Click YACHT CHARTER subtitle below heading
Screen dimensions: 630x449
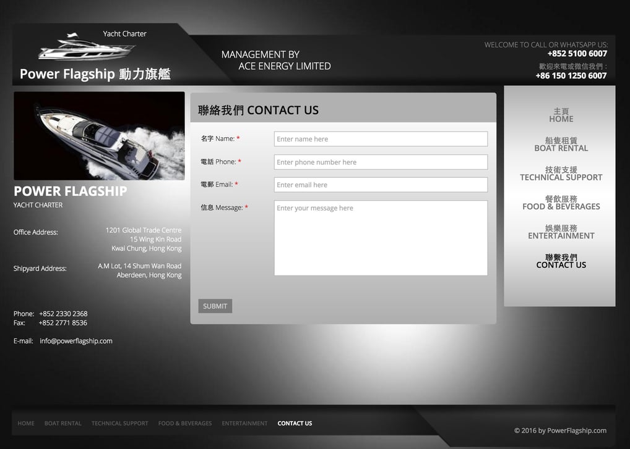point(38,205)
